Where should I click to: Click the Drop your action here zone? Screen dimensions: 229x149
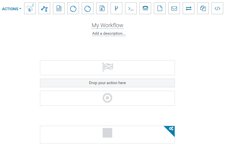107,83
